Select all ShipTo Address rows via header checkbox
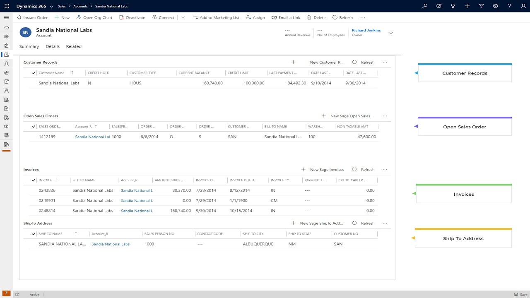 34,233
